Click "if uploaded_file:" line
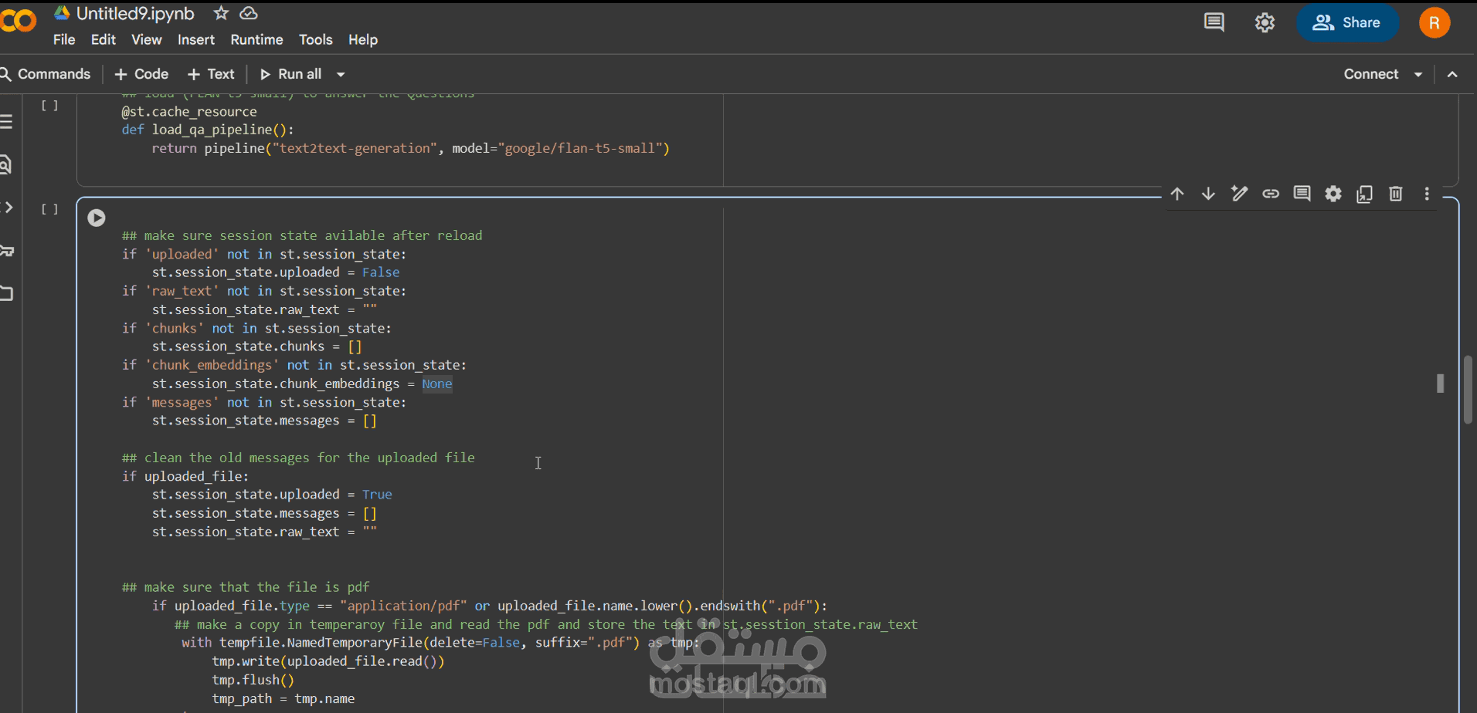Viewport: 1477px width, 713px height. 185,476
